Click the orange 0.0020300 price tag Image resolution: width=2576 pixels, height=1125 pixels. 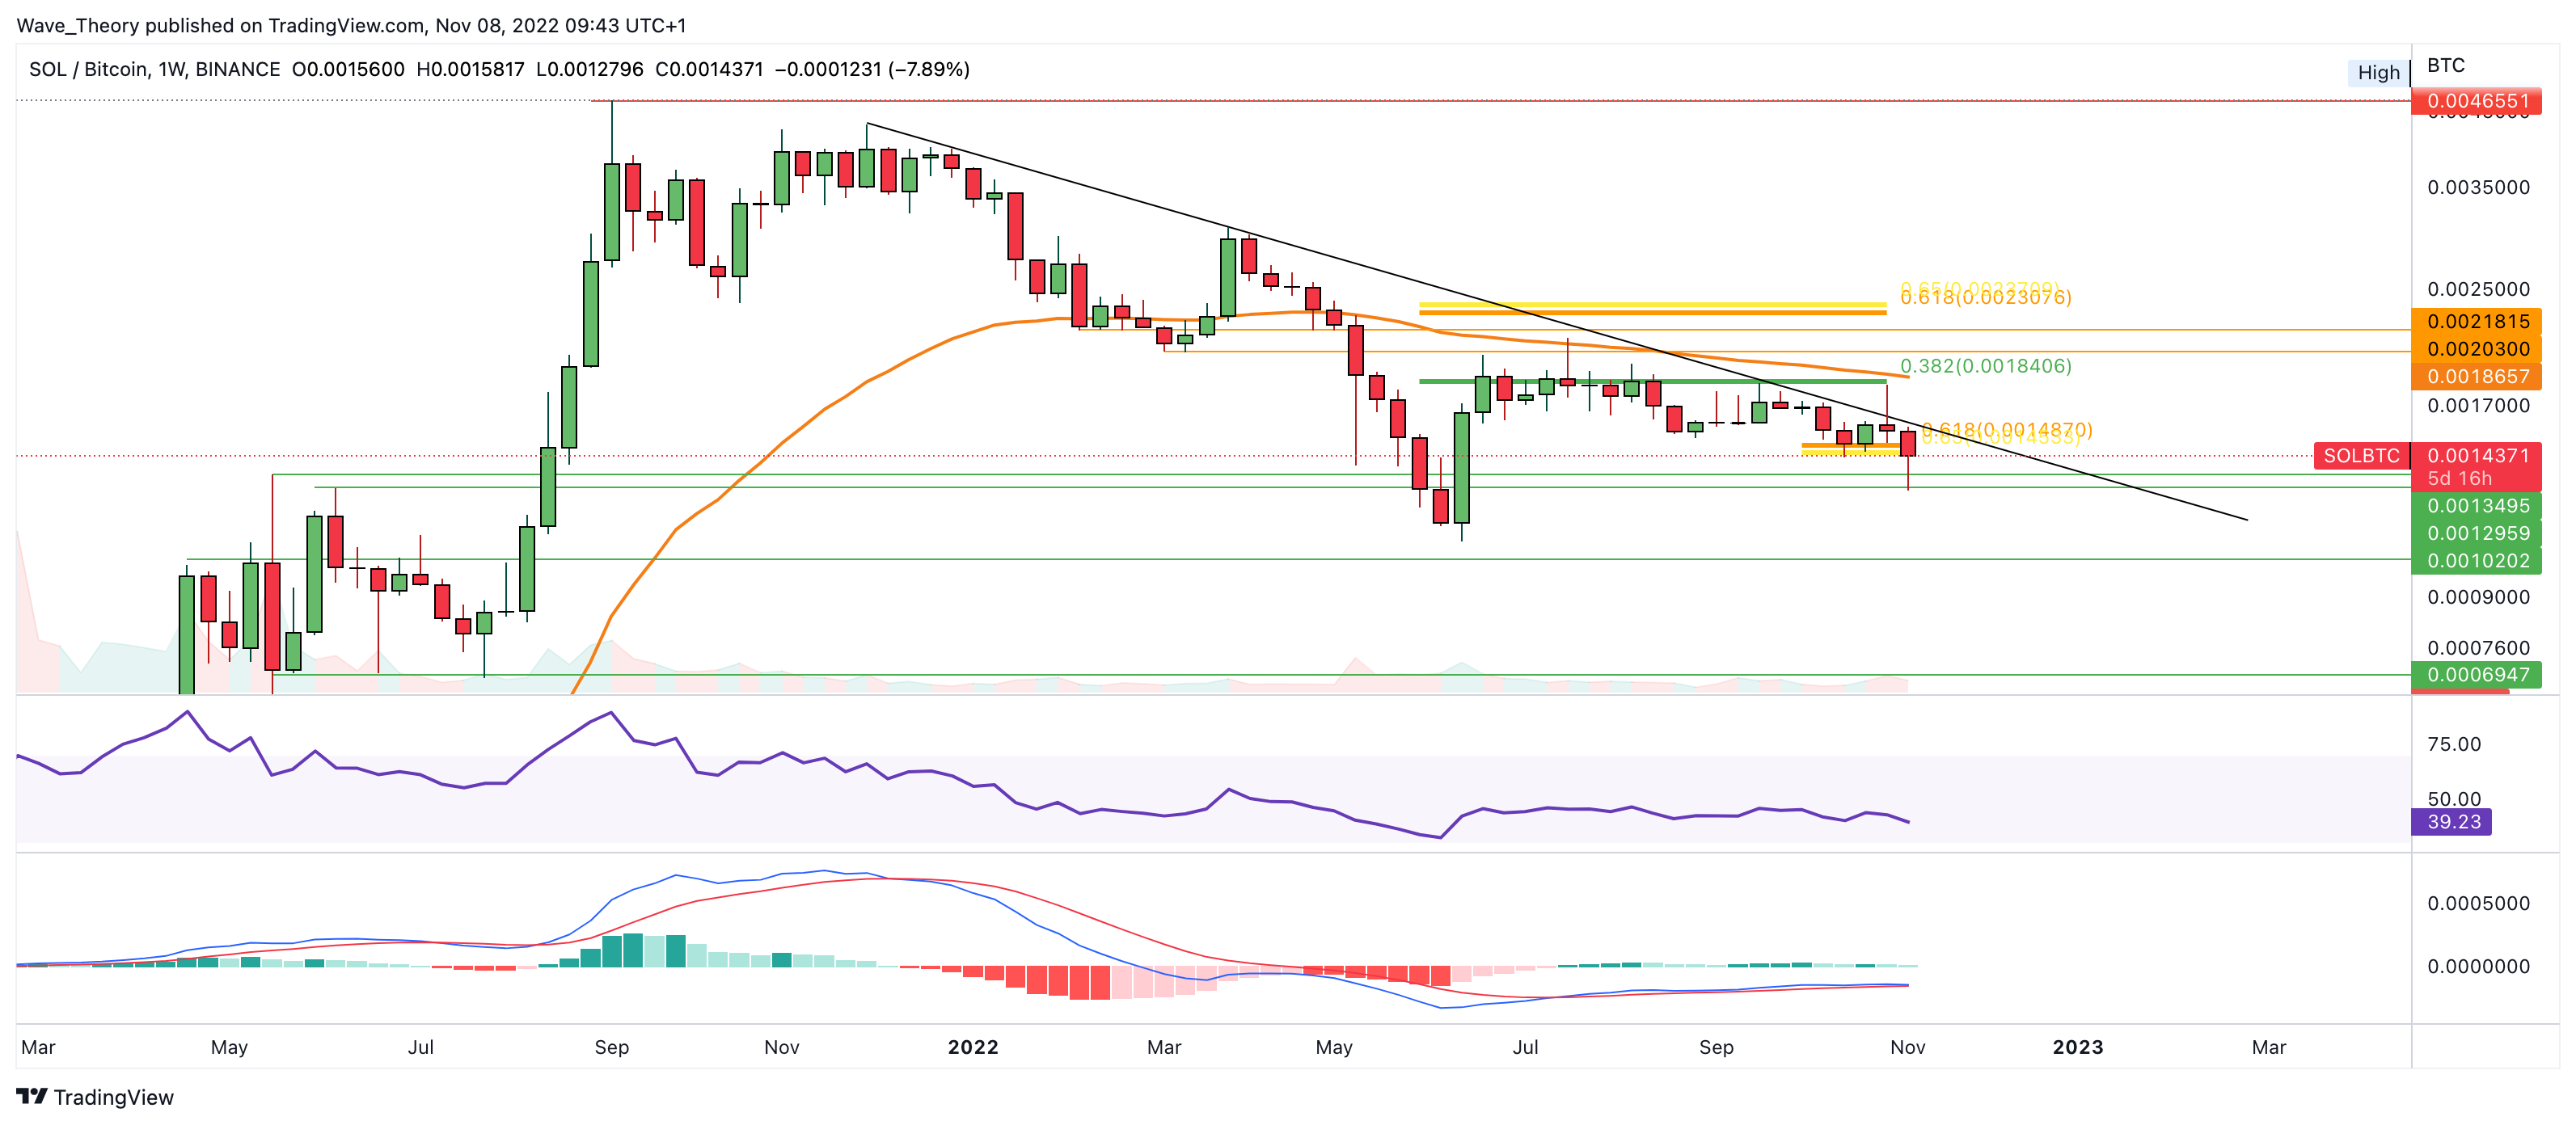pyautogui.click(x=2476, y=349)
